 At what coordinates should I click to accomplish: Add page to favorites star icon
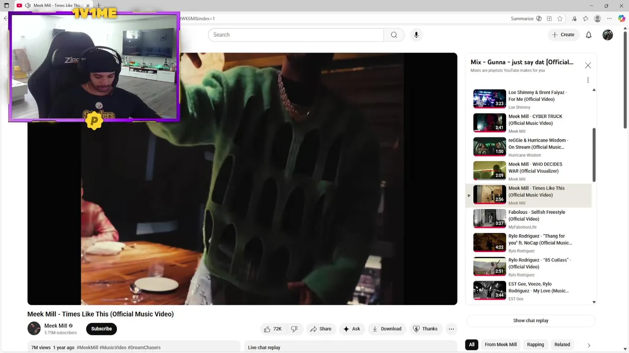click(560, 19)
